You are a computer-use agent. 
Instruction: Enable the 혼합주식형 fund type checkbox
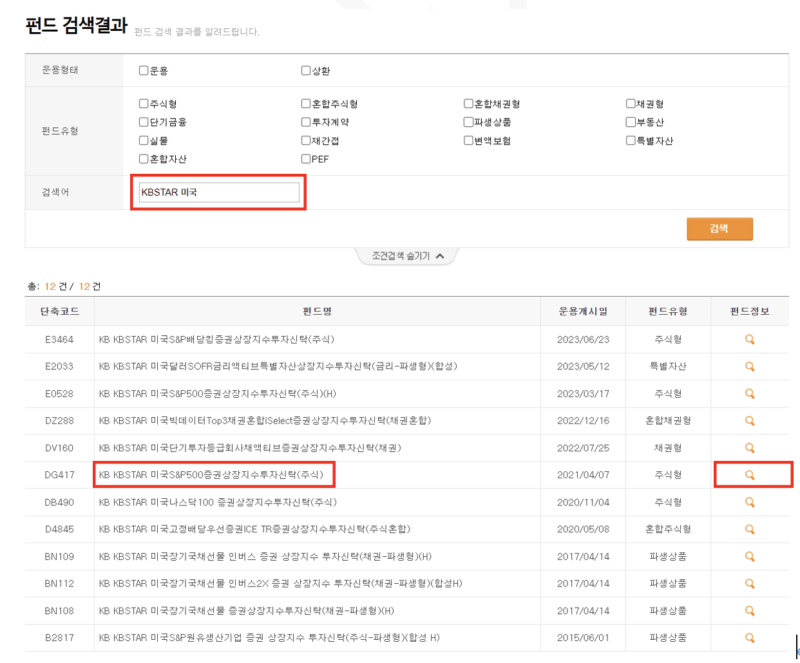[x=306, y=103]
